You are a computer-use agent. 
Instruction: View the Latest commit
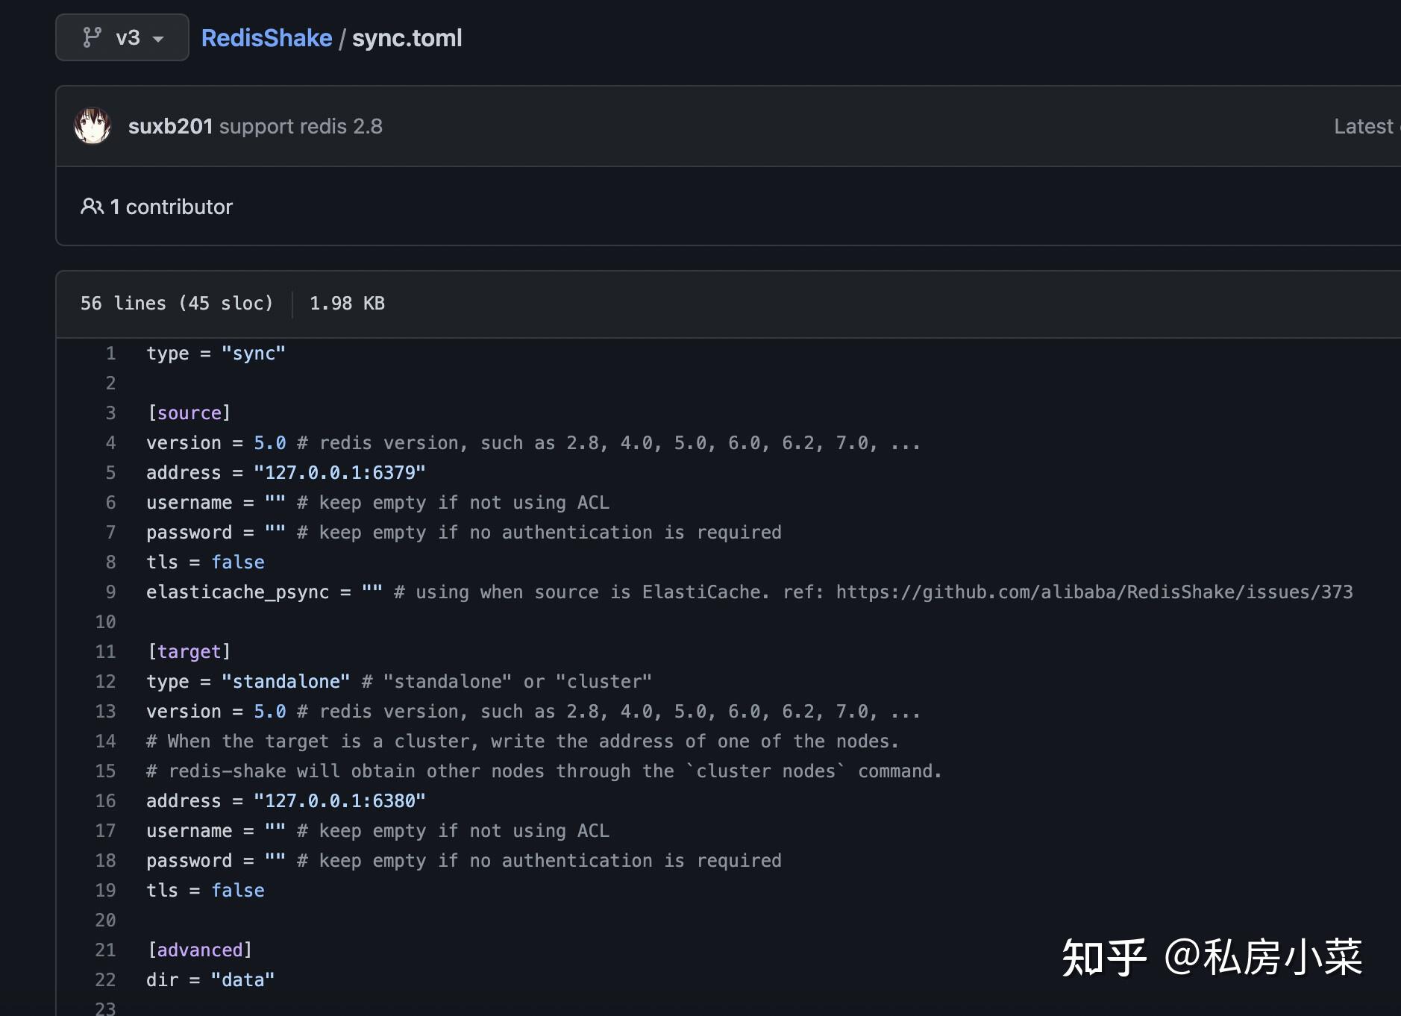coord(1364,125)
